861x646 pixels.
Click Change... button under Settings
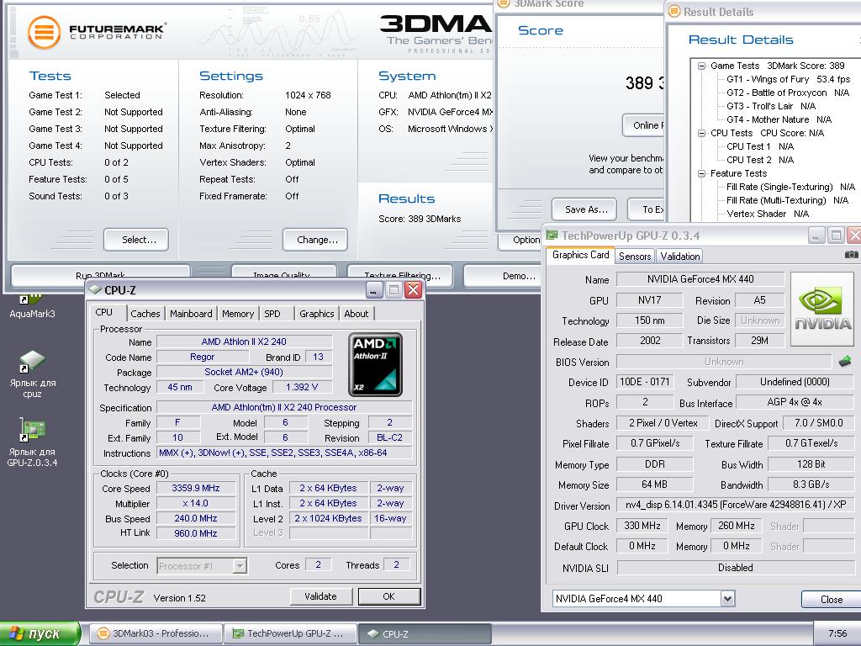coord(315,240)
